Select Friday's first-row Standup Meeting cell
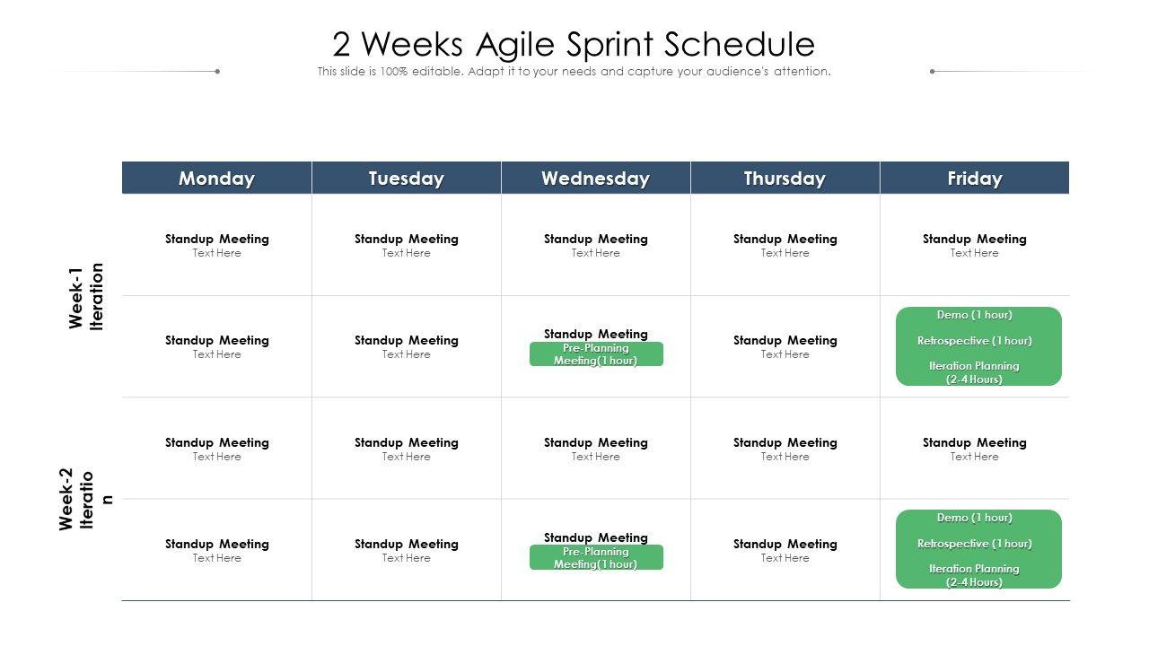The width and height of the screenshot is (1149, 646). tap(974, 245)
